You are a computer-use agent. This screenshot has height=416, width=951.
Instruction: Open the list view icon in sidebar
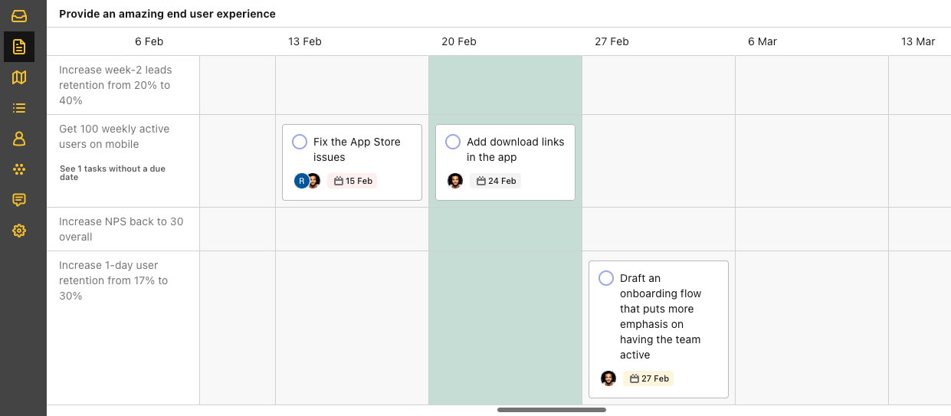pyautogui.click(x=19, y=108)
